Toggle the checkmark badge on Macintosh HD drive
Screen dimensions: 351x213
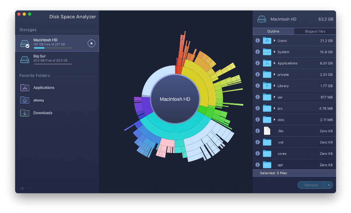pyautogui.click(x=27, y=46)
